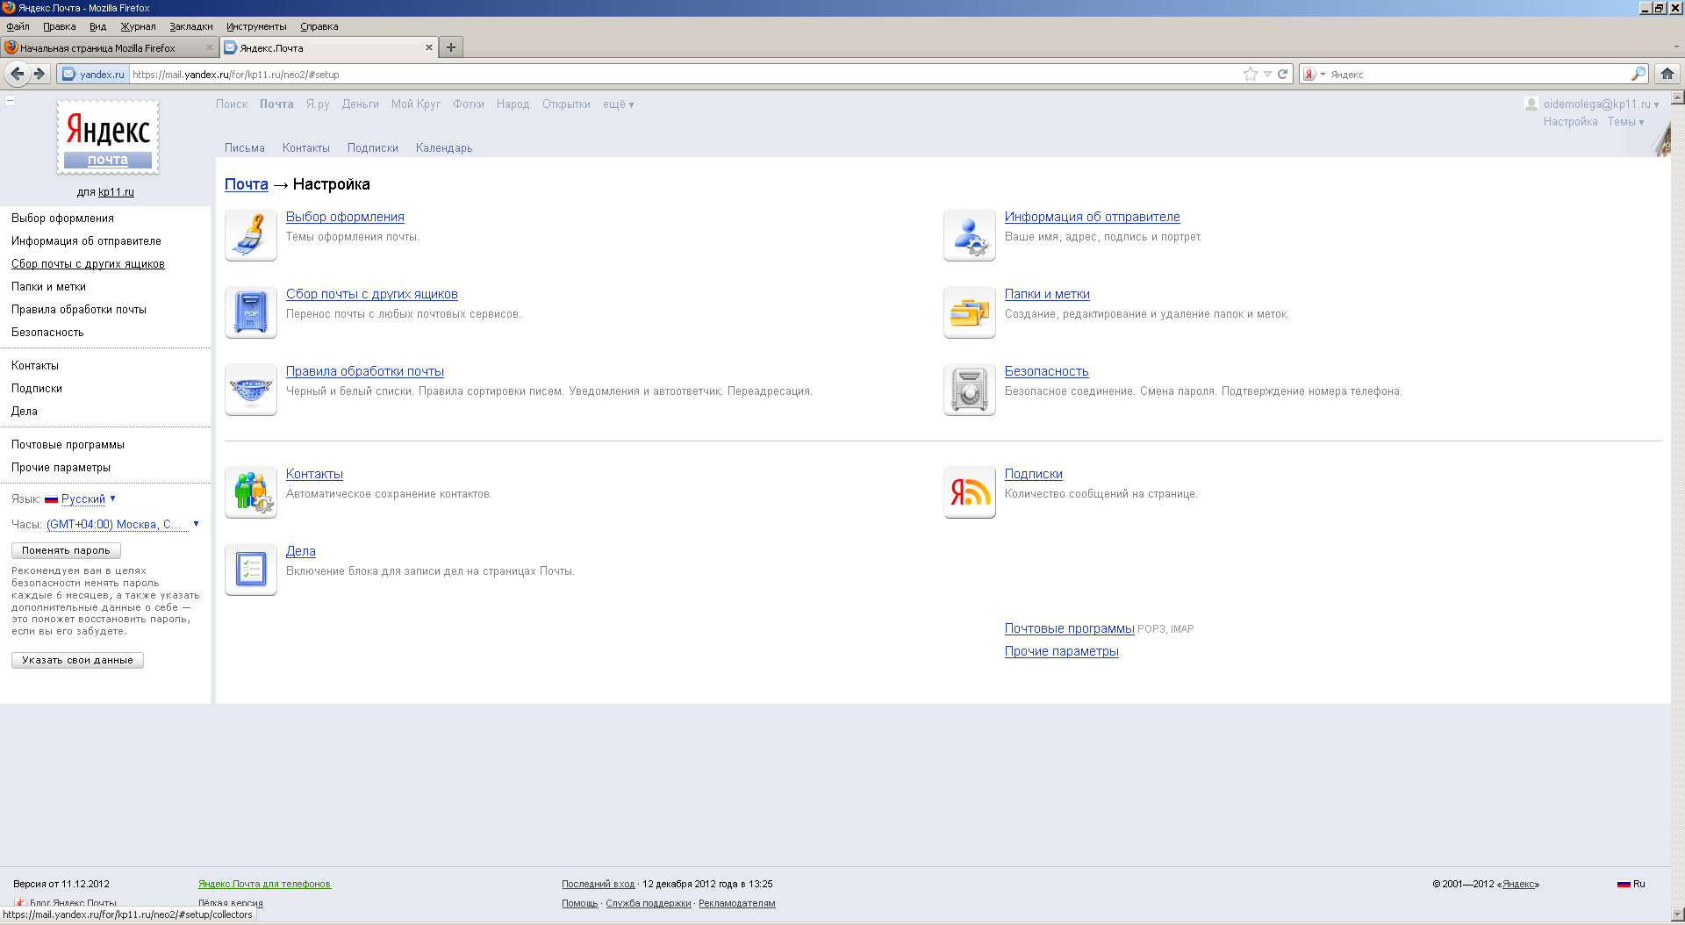Click Яндекс.Почта для телефонов footer link

(264, 884)
